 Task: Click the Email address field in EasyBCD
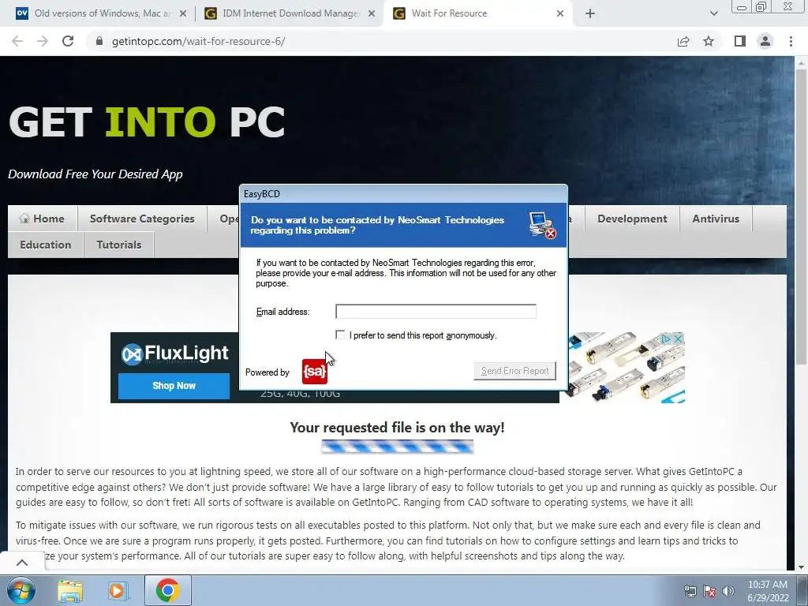click(x=436, y=311)
